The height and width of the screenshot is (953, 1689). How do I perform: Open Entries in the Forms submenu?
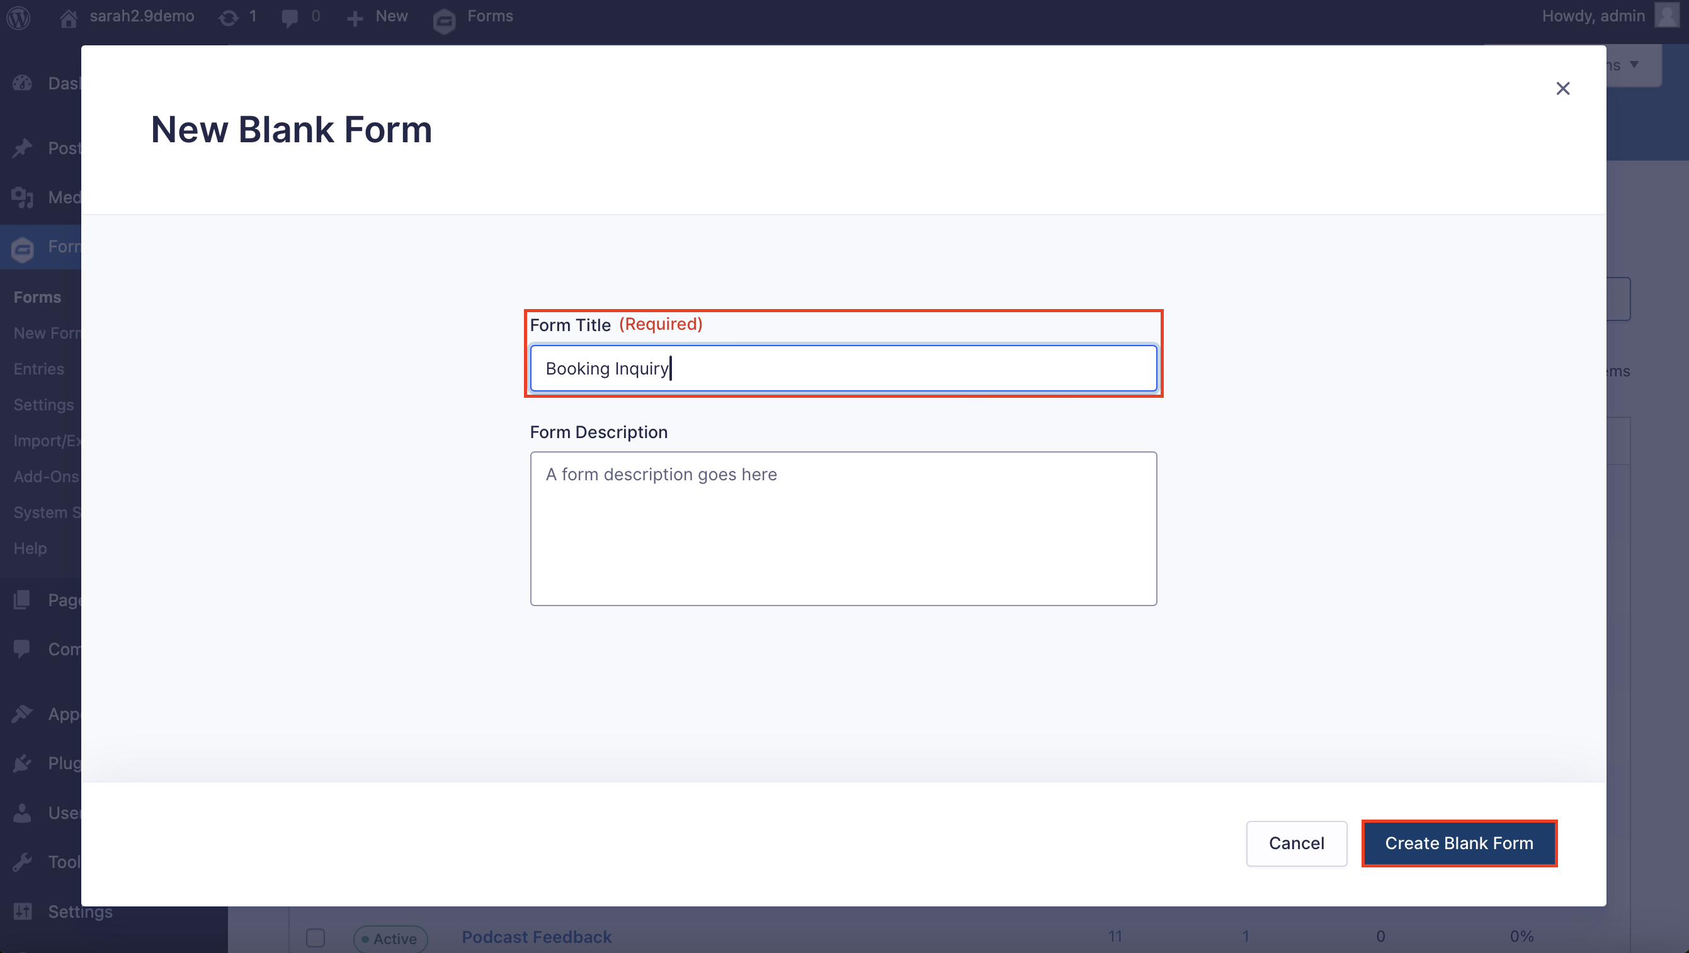[x=38, y=369]
